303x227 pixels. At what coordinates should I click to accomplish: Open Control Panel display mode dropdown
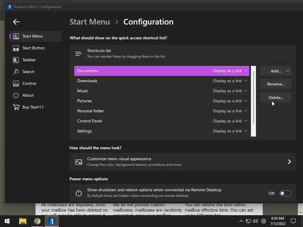click(x=230, y=121)
